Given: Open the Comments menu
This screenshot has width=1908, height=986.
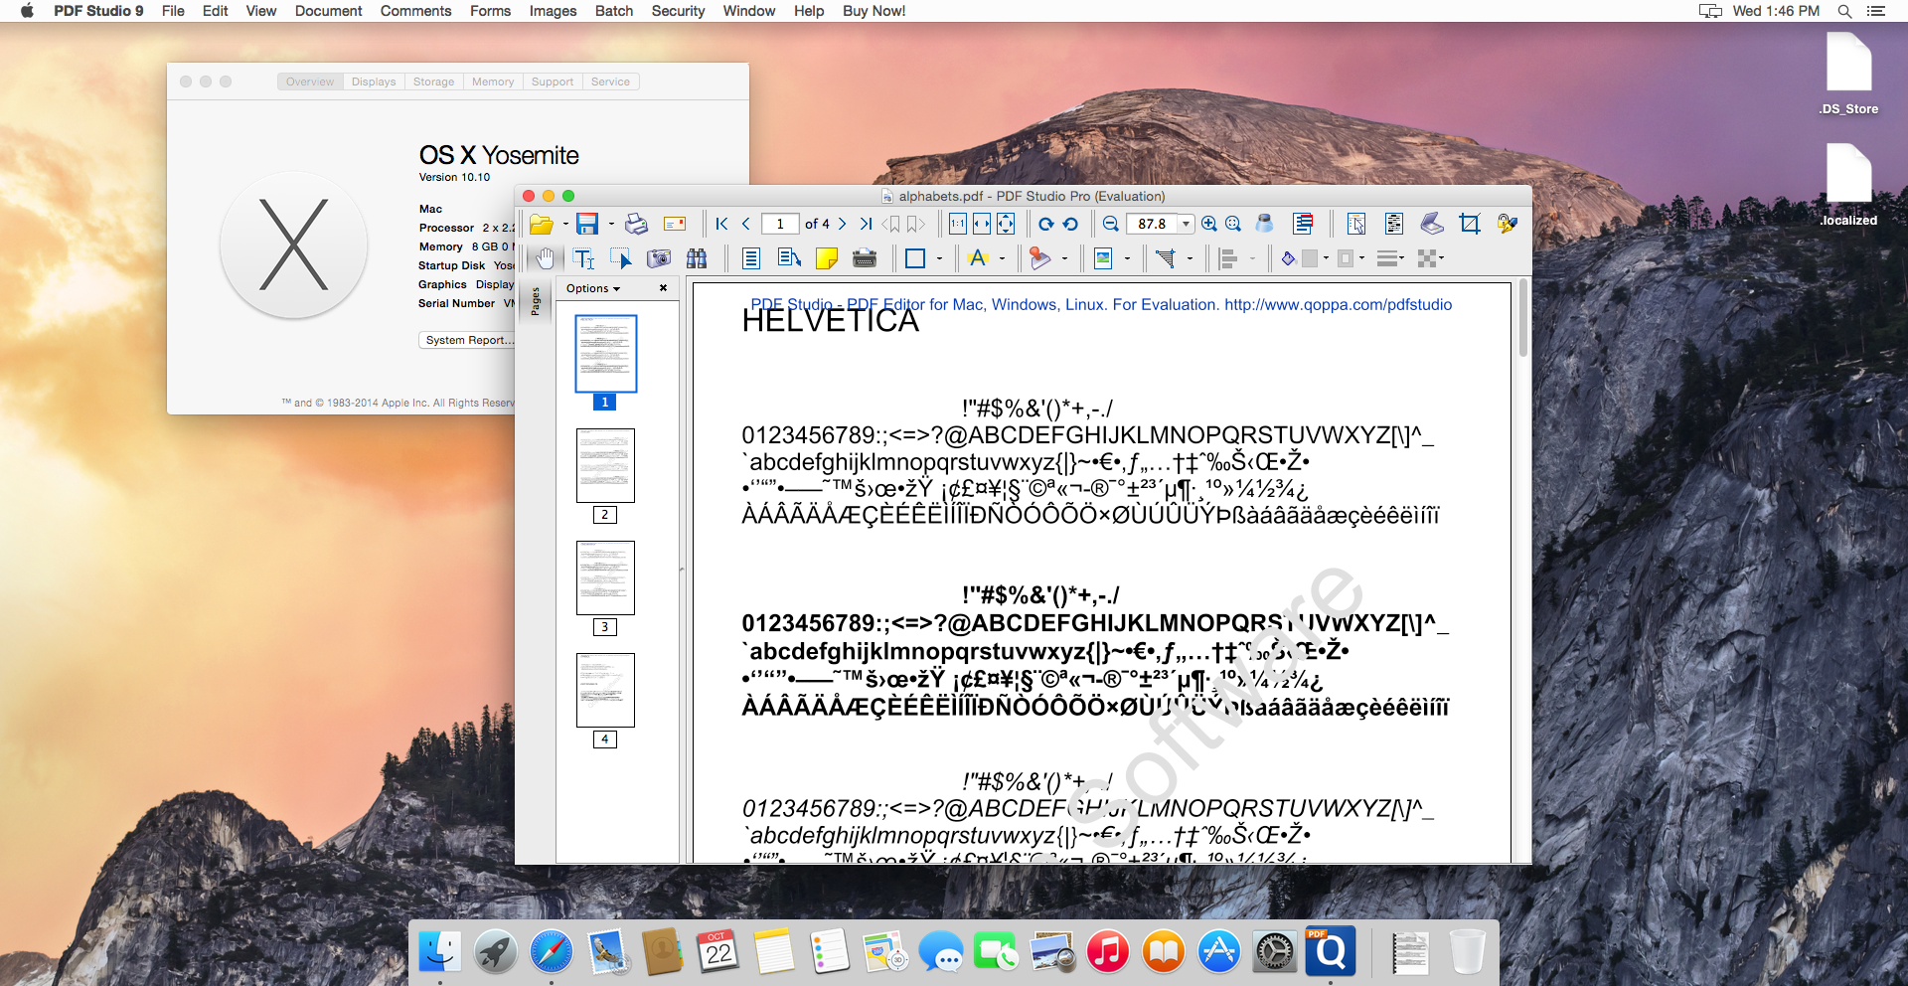Looking at the screenshot, I should click(x=415, y=11).
